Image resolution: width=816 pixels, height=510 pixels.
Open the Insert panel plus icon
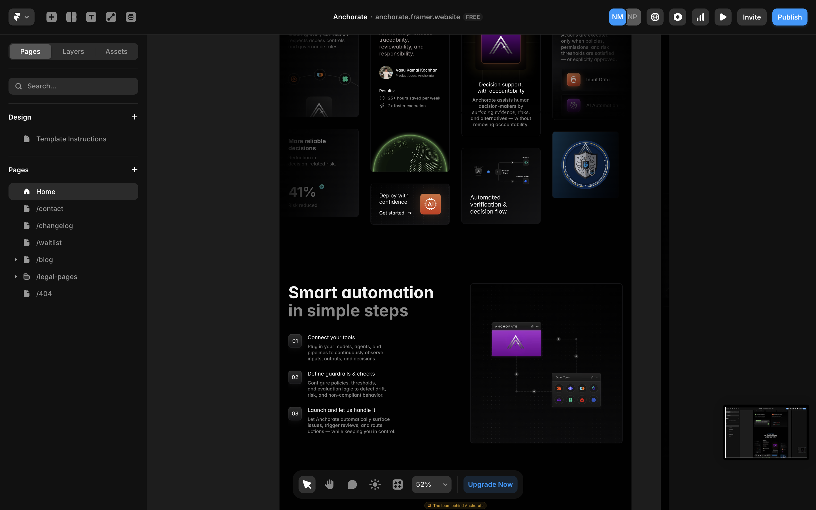(x=52, y=16)
